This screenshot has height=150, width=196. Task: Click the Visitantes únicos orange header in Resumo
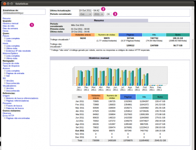pos(83,35)
